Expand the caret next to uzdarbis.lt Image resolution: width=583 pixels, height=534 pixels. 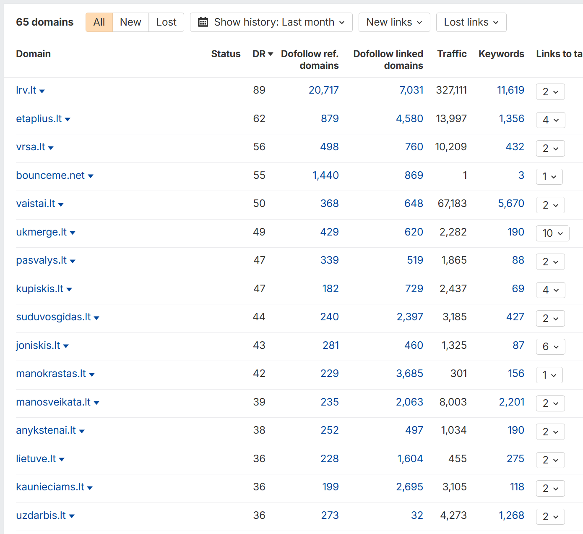[x=72, y=516]
